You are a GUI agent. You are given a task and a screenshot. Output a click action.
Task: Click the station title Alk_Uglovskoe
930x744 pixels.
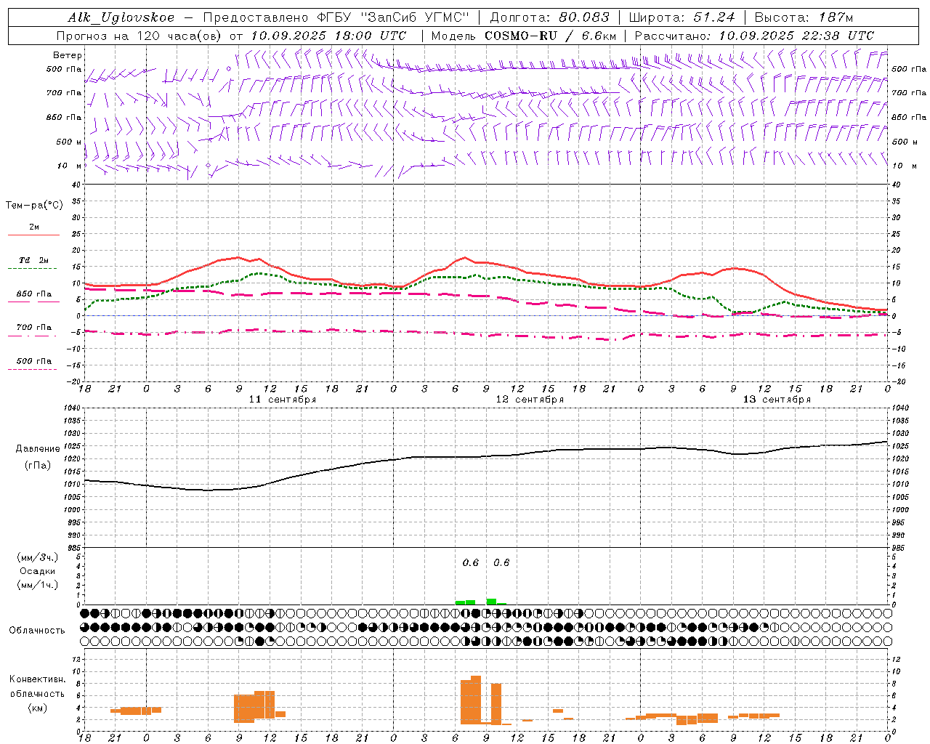(x=121, y=17)
